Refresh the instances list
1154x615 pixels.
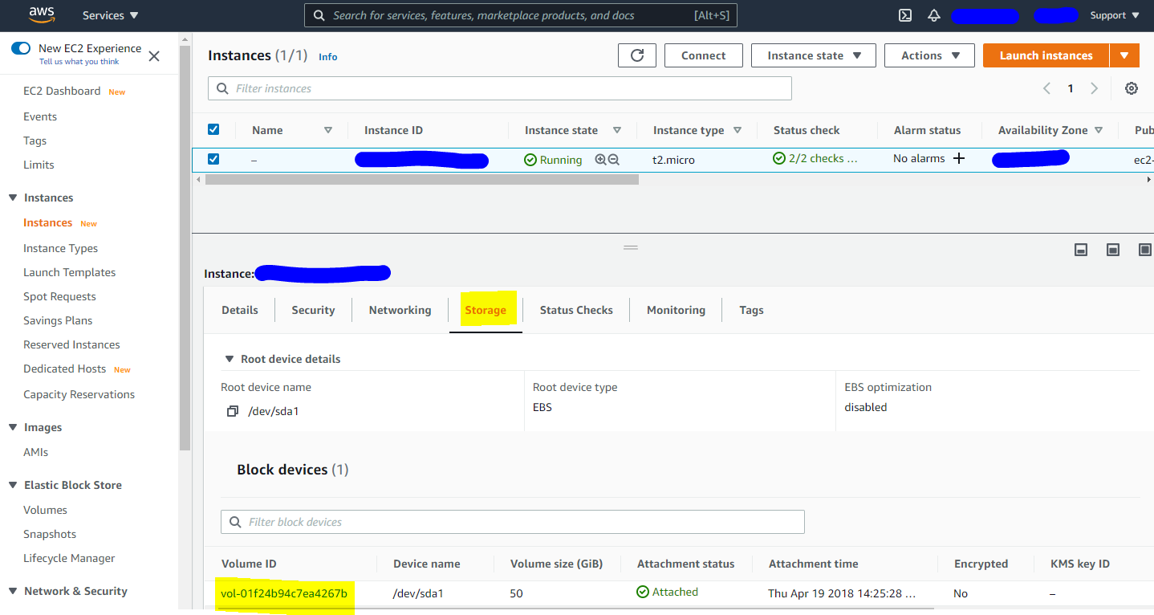(637, 55)
